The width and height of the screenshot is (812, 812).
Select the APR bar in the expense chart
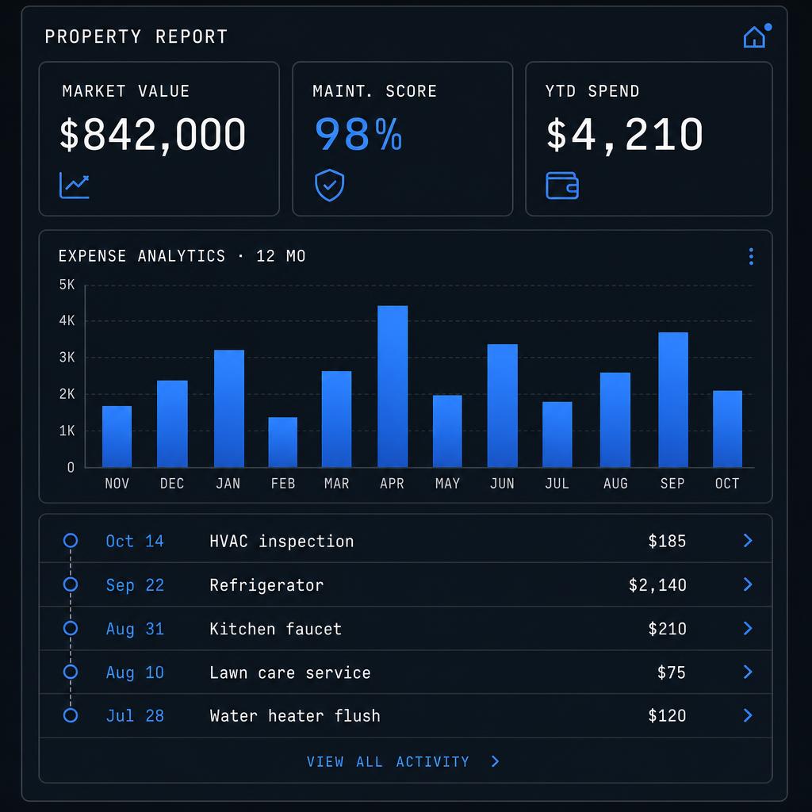393,386
